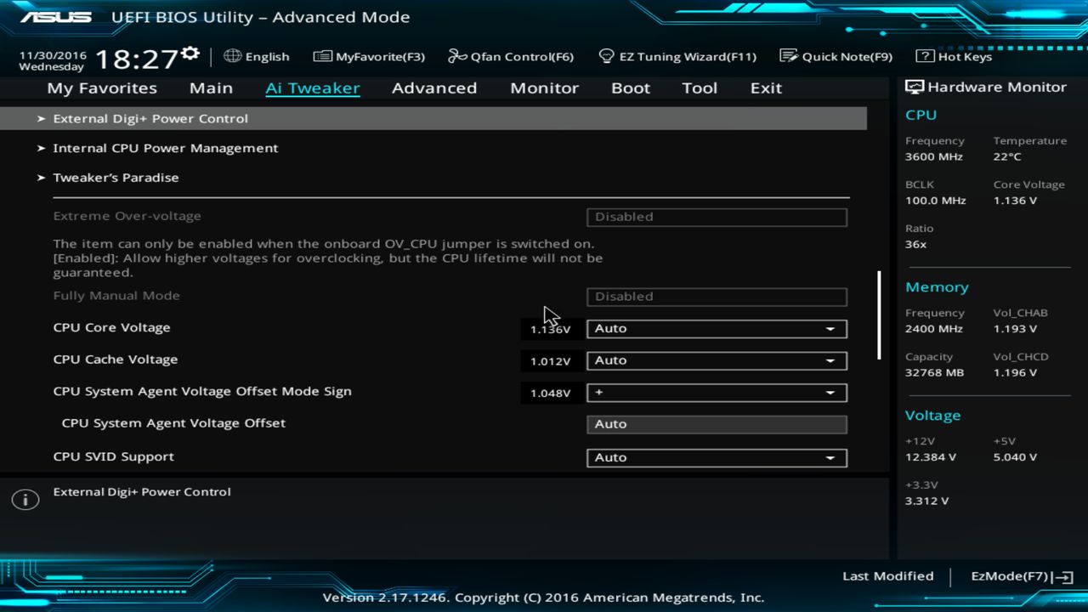Open MyFavorite with the F3 icon
The width and height of the screenshot is (1088, 612).
[x=369, y=56]
